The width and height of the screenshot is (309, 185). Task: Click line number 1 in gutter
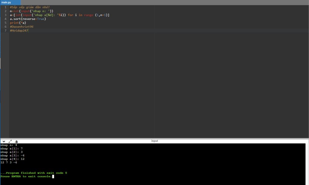pos(5,7)
